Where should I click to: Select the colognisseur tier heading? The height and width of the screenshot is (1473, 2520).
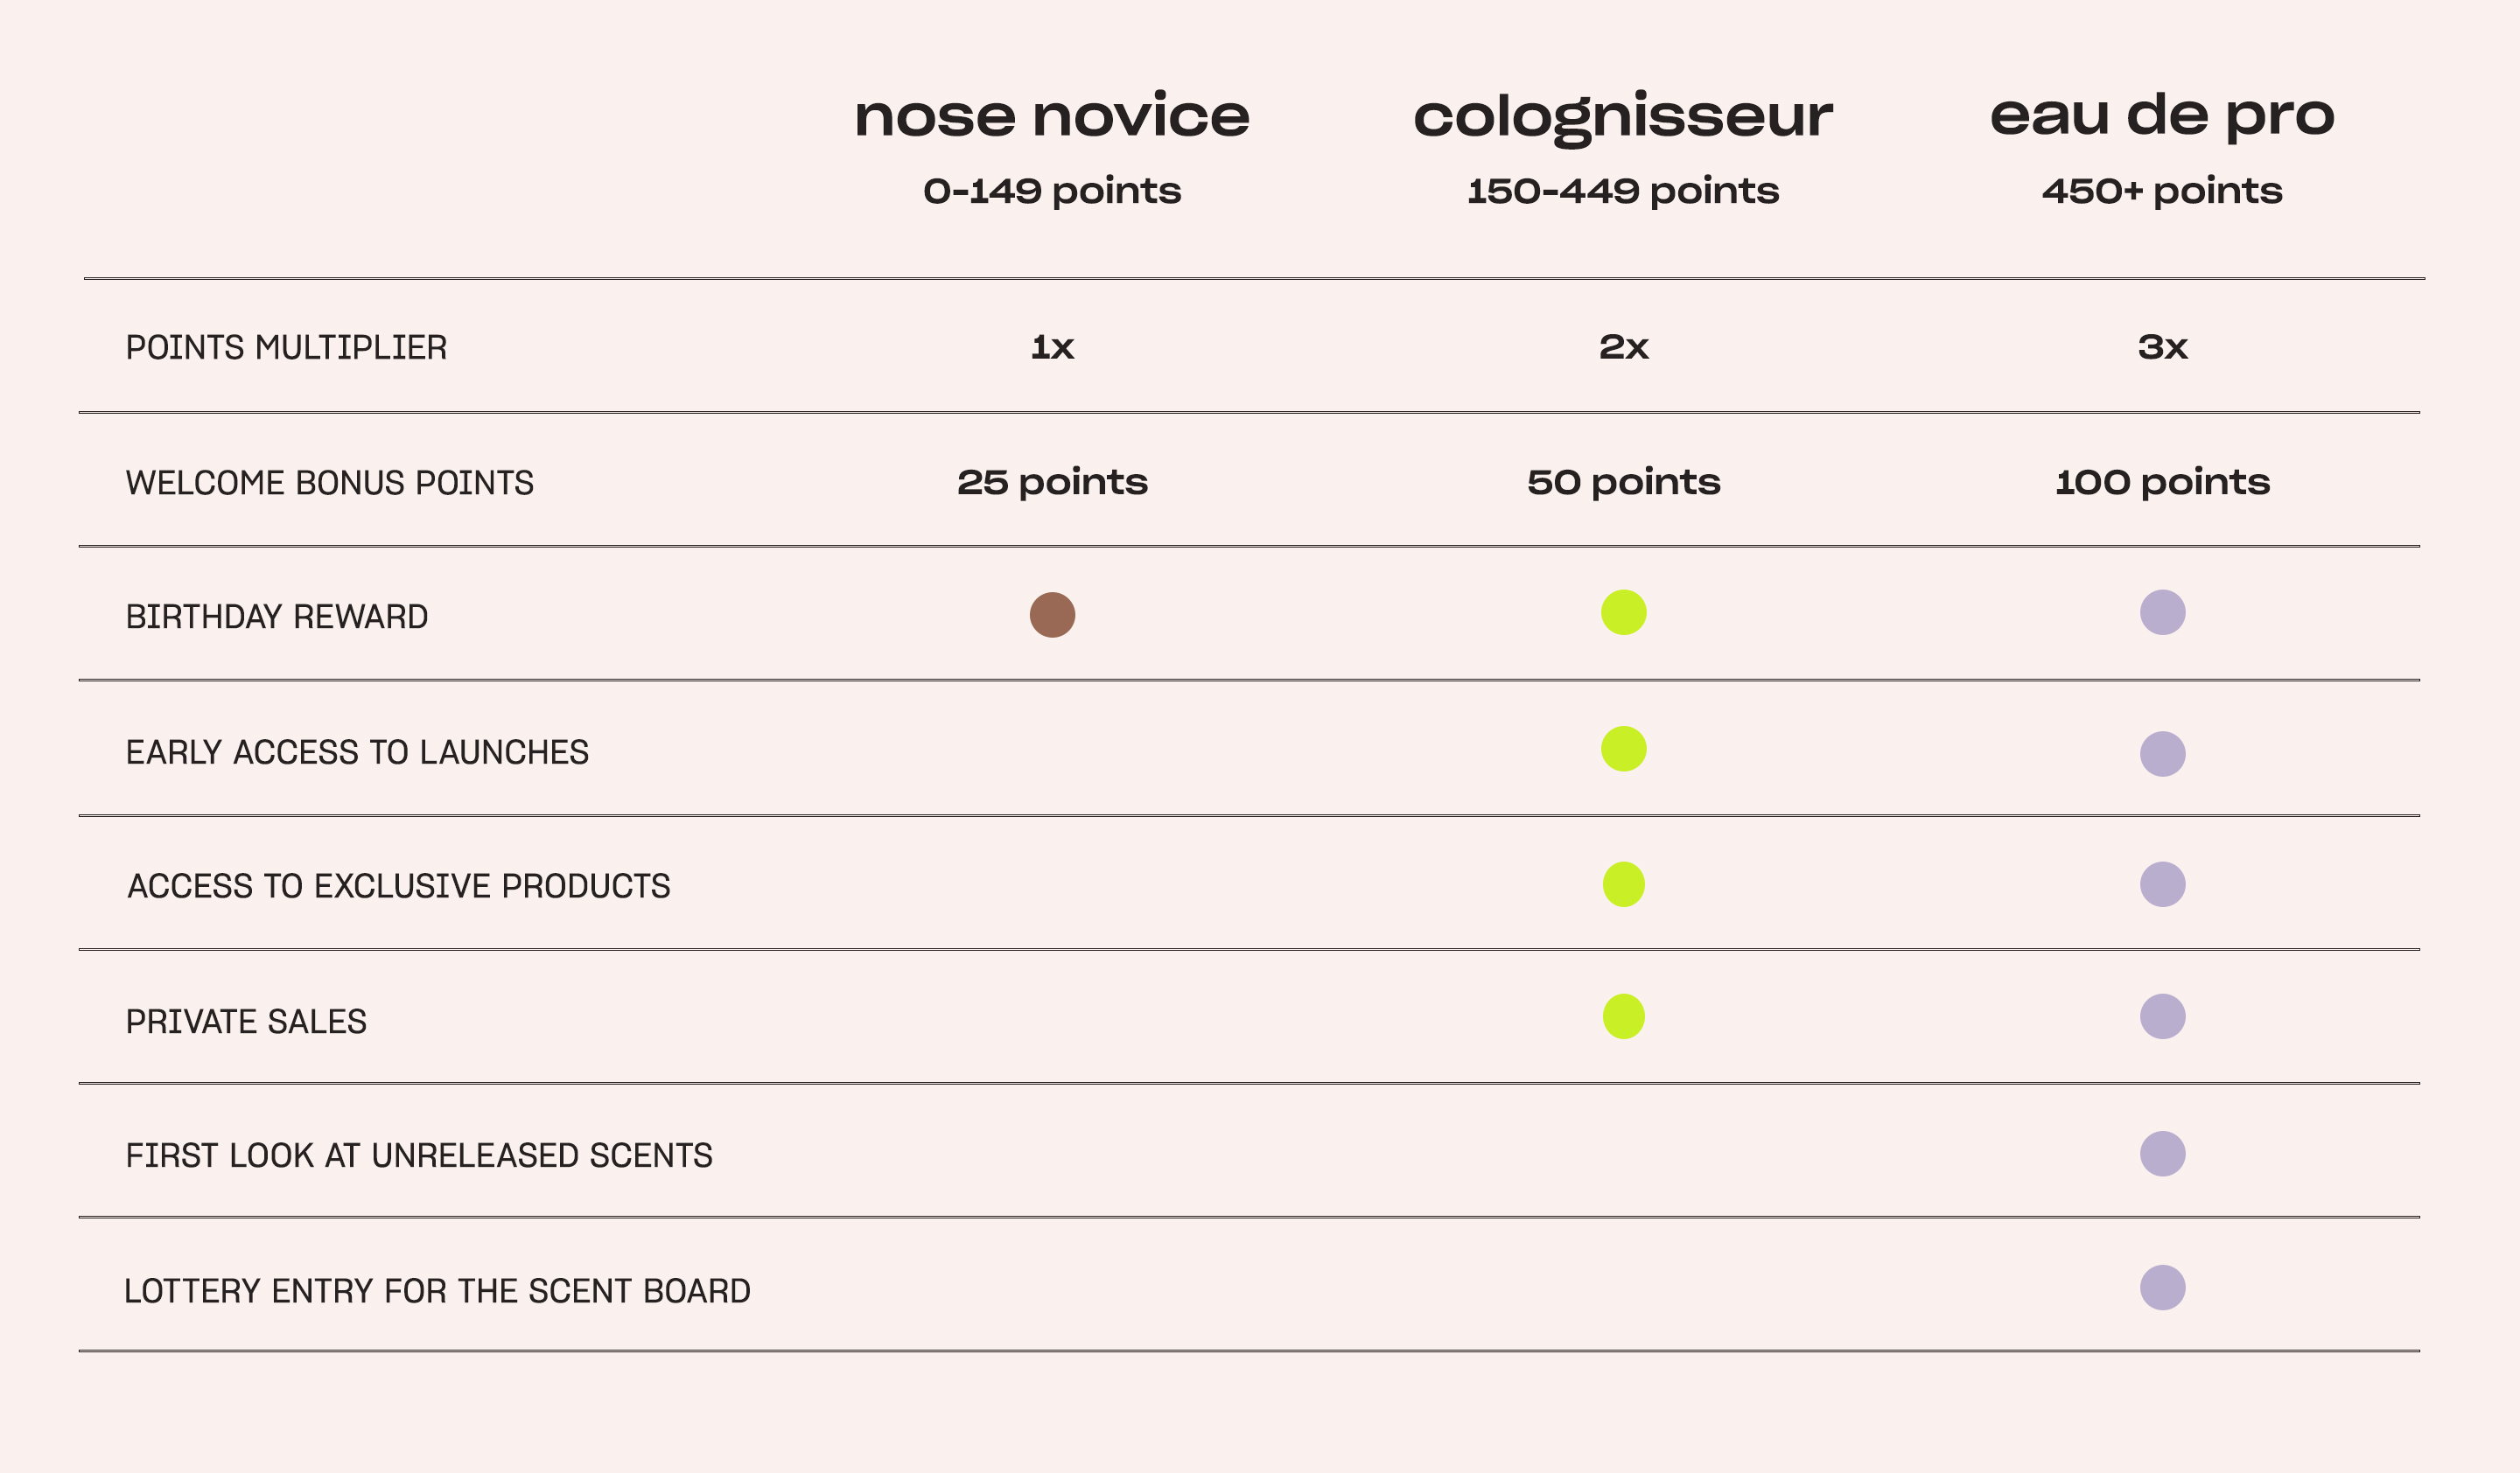(x=1622, y=118)
